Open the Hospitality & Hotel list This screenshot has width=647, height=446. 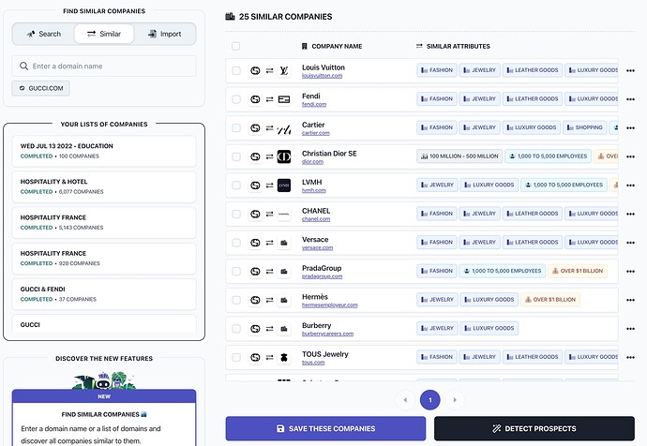pos(104,186)
